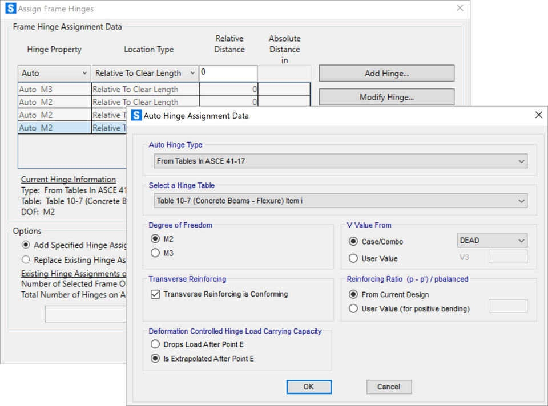The height and width of the screenshot is (406, 548).
Task: Click Cancel in Auto Hinge dialog
Action: pyautogui.click(x=389, y=387)
